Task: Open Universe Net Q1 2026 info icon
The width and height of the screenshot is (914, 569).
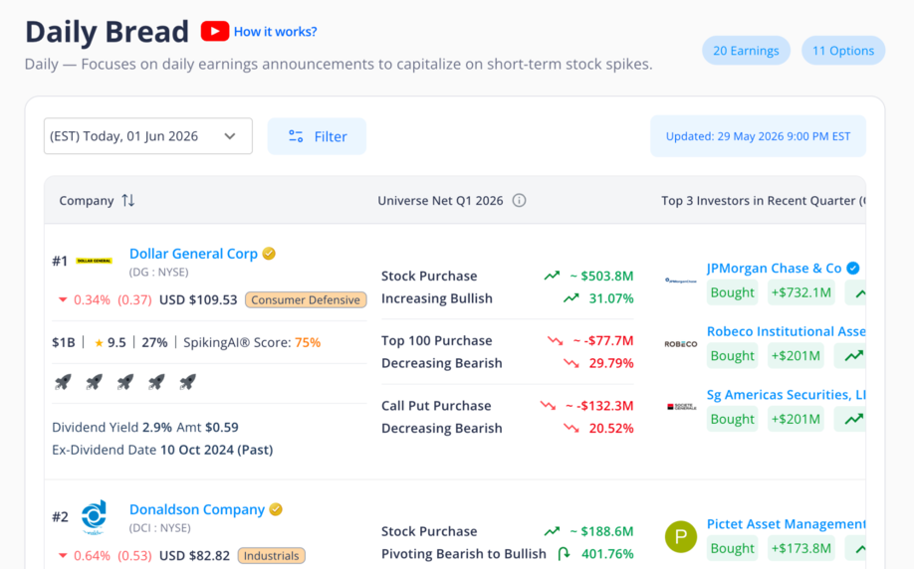Action: [x=519, y=200]
